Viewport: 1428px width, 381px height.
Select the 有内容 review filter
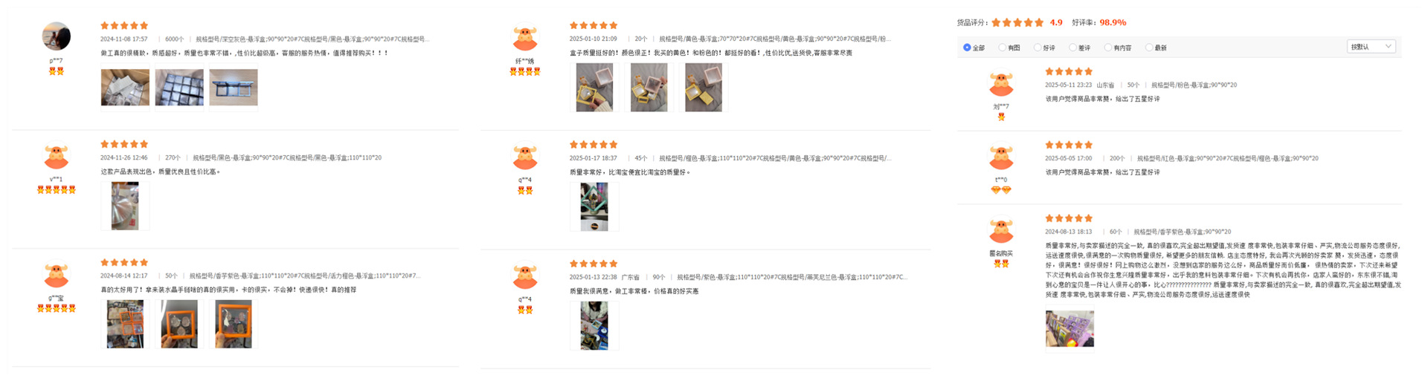click(1118, 48)
